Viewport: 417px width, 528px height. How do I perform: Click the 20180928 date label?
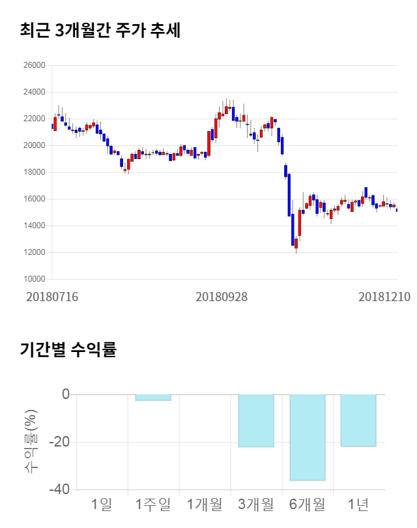[x=222, y=297]
